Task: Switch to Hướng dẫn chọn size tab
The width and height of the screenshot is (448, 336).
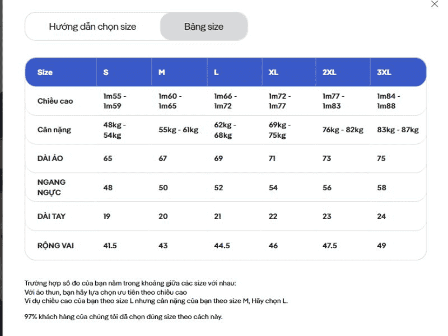Action: 92,26
